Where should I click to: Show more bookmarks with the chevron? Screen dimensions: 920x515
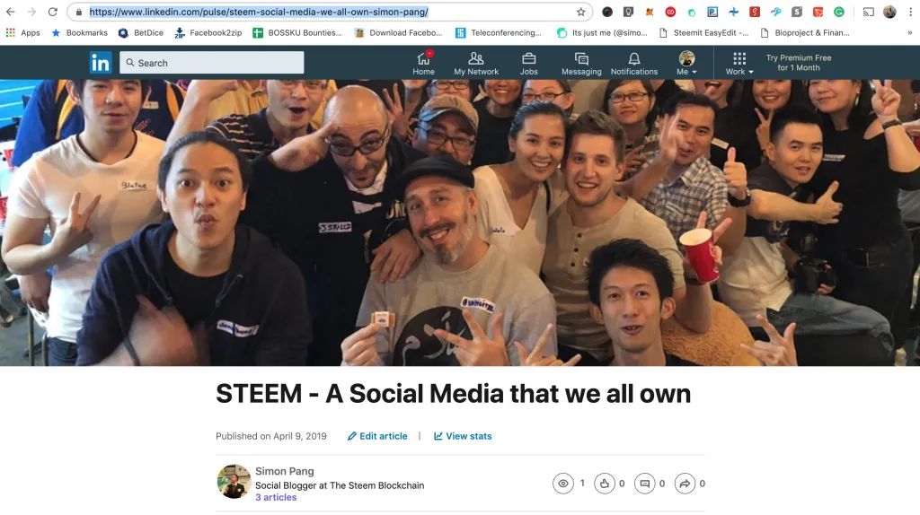click(909, 33)
